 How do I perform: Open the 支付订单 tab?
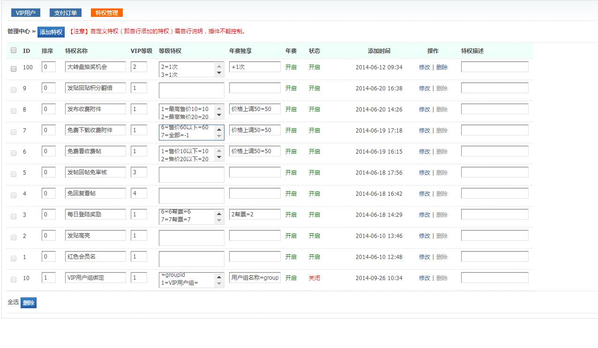[65, 13]
